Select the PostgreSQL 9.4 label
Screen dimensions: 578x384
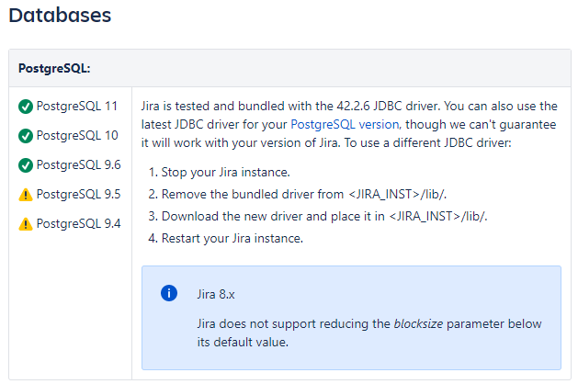(78, 223)
